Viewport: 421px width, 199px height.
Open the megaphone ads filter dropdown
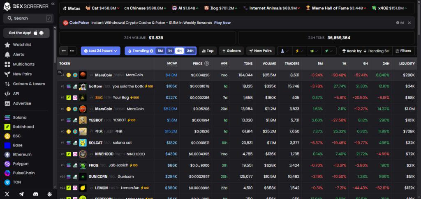pyautogui.click(x=314, y=51)
